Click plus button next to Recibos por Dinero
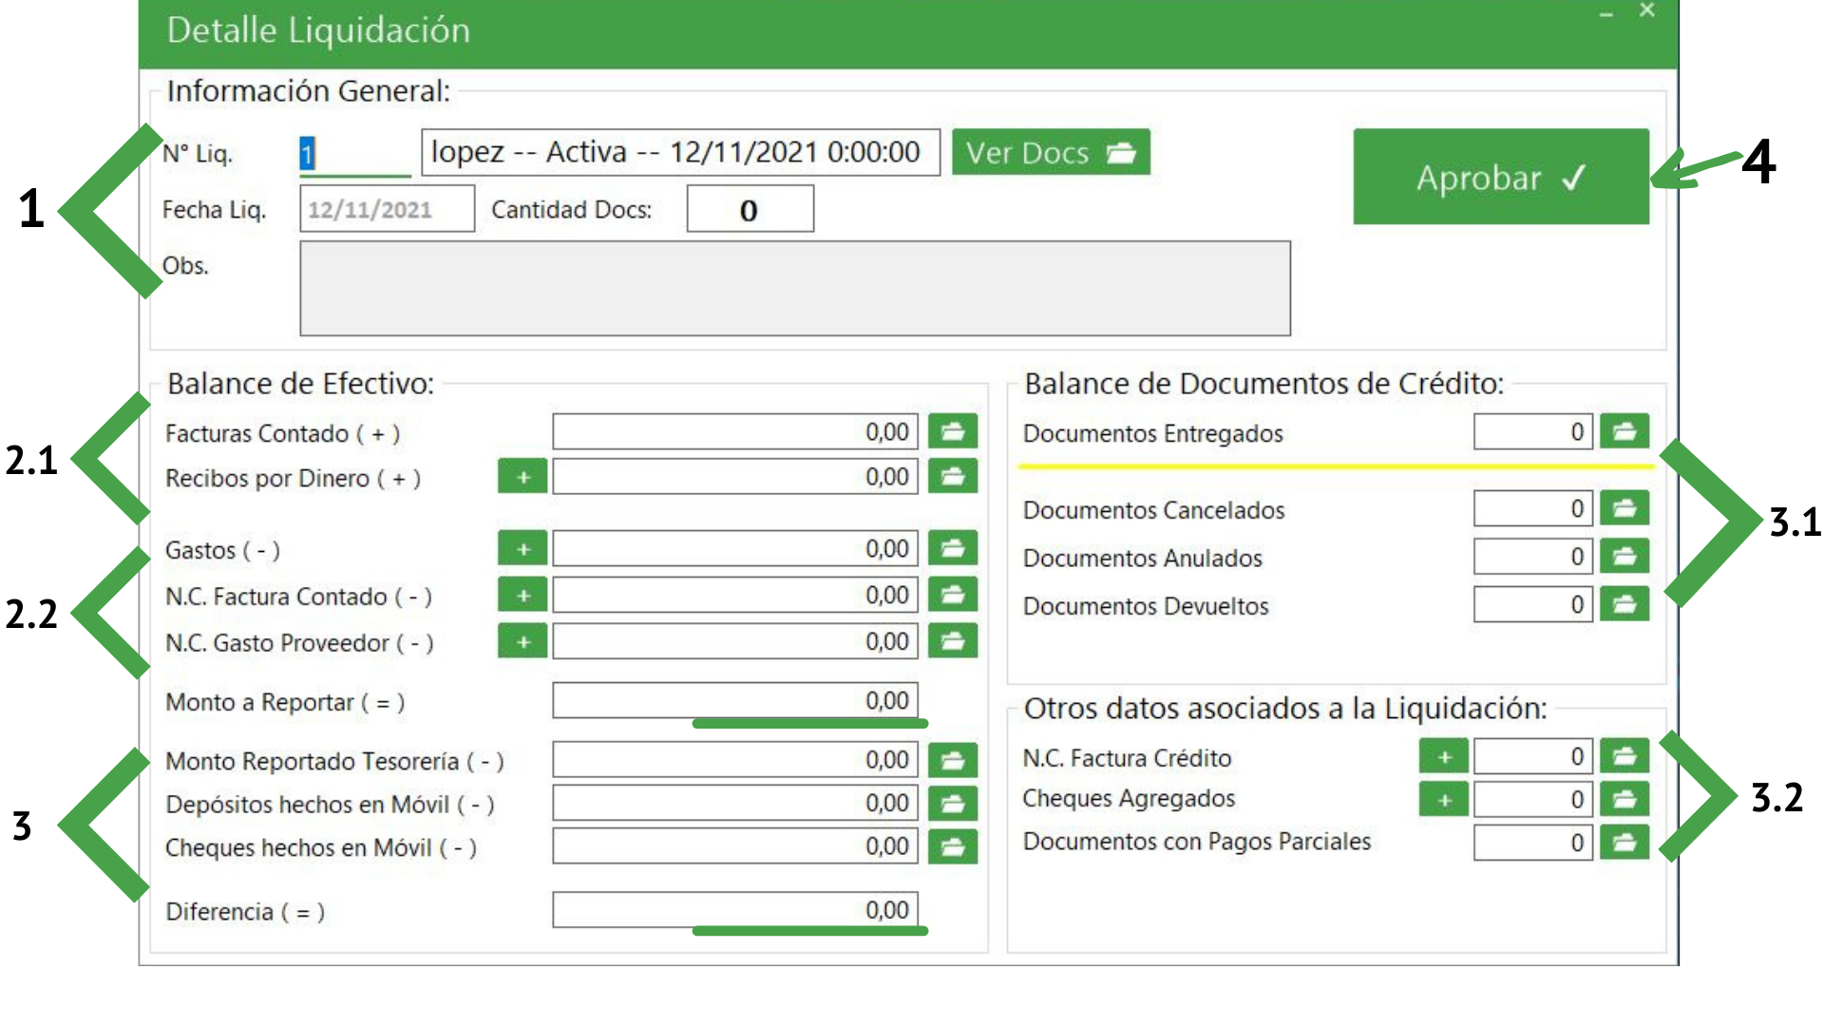The width and height of the screenshot is (1824, 1026). 522,477
